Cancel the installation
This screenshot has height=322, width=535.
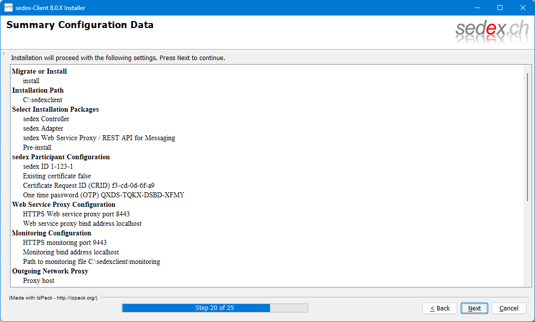(508, 308)
